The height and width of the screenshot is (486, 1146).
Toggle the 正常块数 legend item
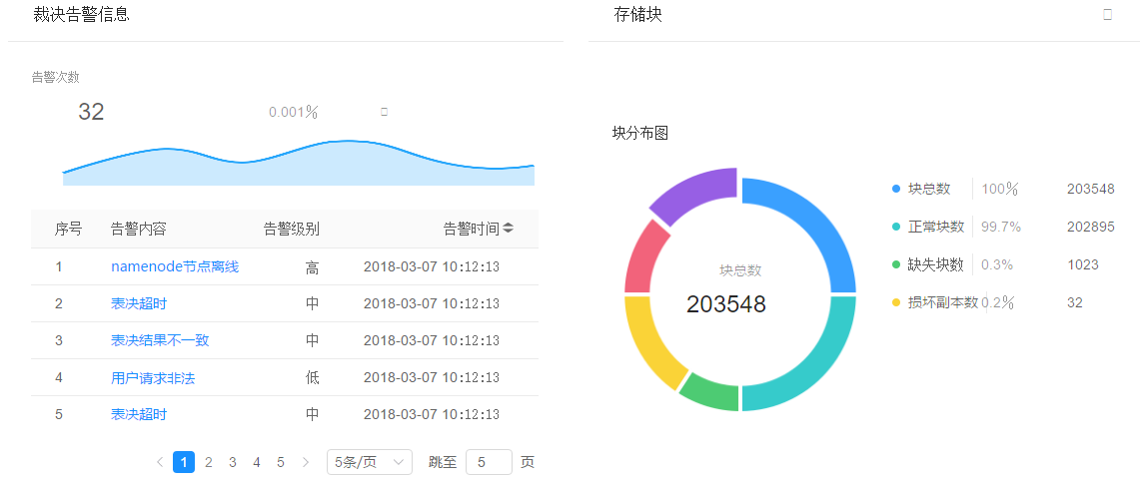pyautogui.click(x=935, y=227)
